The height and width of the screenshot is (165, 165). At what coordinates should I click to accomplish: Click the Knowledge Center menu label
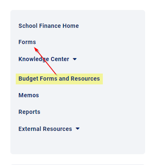pyautogui.click(x=44, y=59)
